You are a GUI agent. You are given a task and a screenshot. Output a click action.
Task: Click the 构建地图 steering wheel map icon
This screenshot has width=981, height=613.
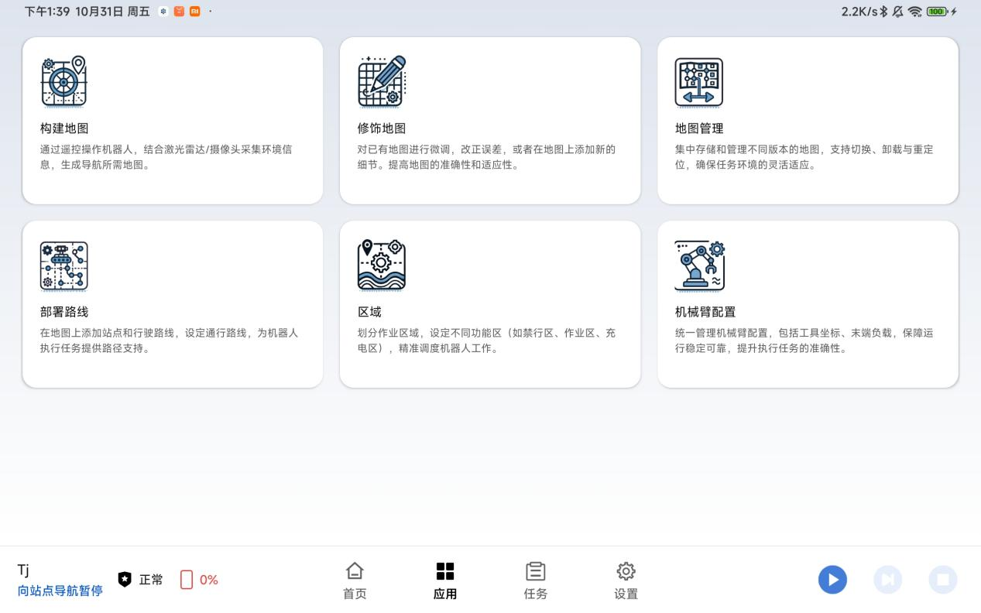pyautogui.click(x=64, y=81)
